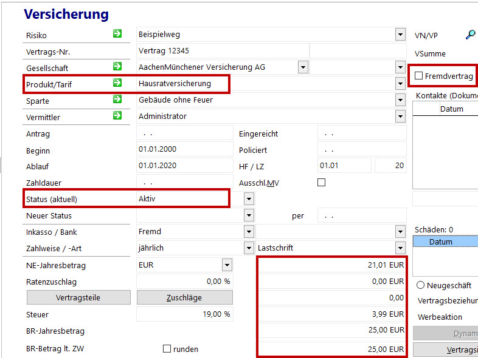Click the green arrow next to Produkt/Tarif

point(117,83)
